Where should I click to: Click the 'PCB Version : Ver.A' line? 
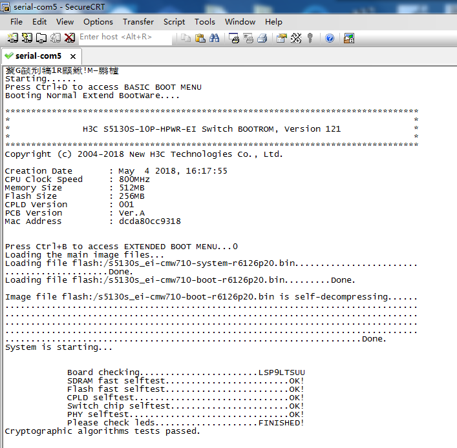[74, 213]
